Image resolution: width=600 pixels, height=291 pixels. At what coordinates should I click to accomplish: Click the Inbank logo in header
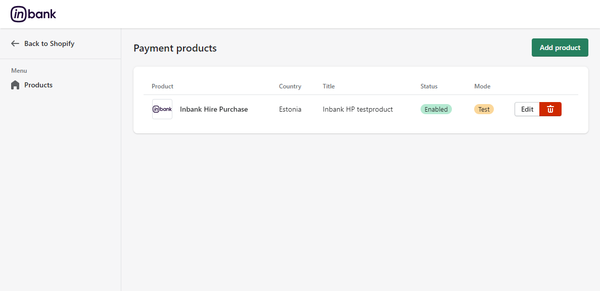pyautogui.click(x=33, y=14)
